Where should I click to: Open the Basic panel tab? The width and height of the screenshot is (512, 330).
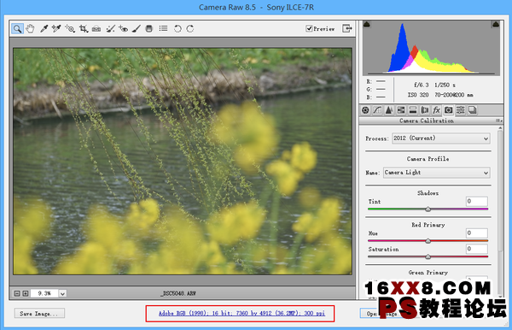pos(365,110)
